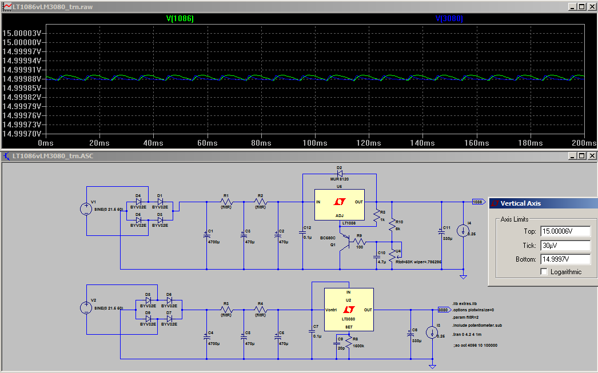Select resistor R9 100 ohm symbol
This screenshot has width=598, height=373.
[x=359, y=242]
